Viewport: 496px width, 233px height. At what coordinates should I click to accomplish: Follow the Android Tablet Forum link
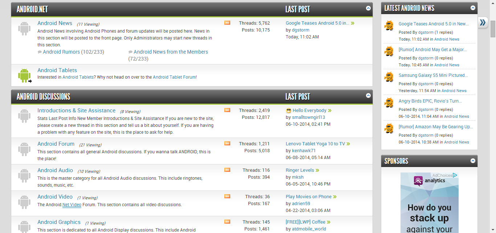174,77
